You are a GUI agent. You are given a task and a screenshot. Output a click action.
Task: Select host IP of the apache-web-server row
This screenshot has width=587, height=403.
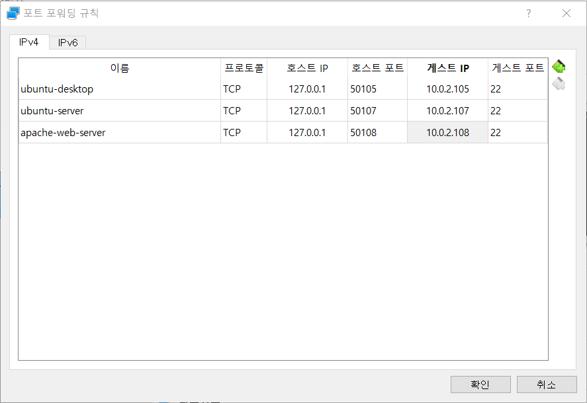coord(307,132)
